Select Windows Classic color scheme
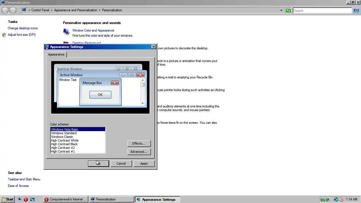This screenshot has width=361, height=203. [x=78, y=137]
